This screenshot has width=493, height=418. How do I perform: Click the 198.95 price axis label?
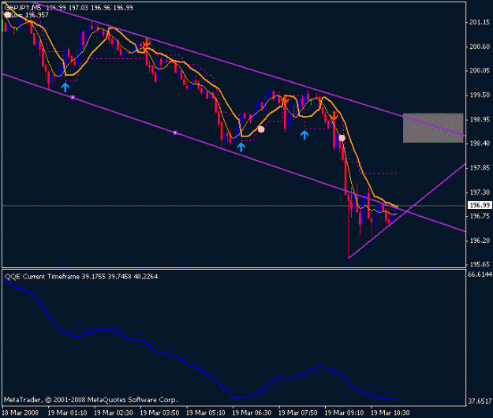coord(480,119)
